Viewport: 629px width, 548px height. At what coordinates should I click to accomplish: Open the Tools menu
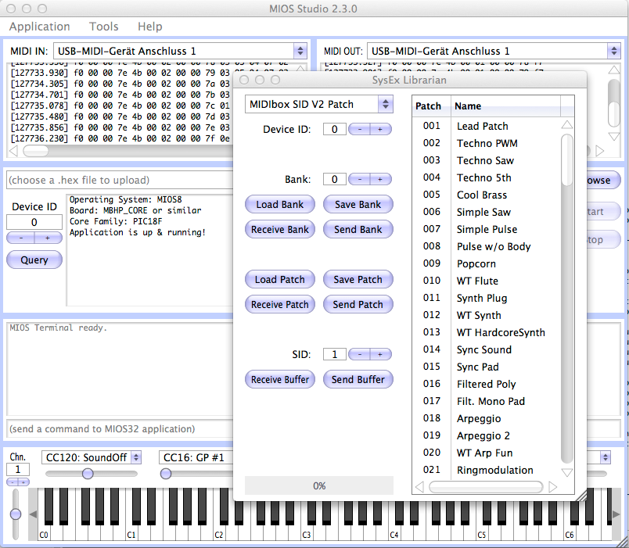pos(103,27)
